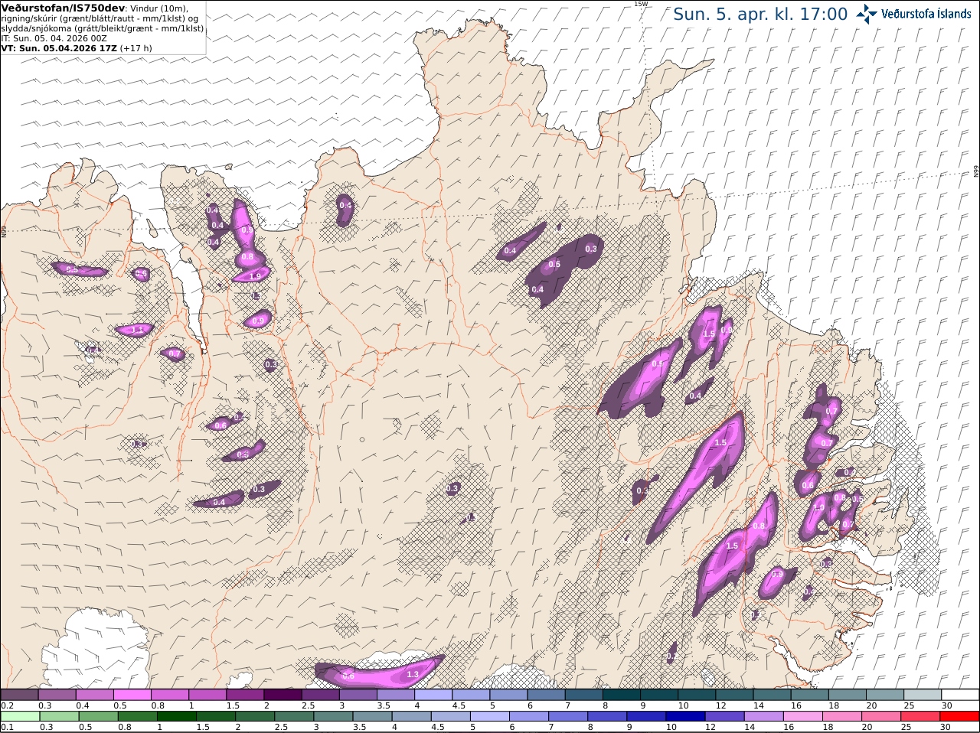Click the bright red 30 swatch in lower legend
This screenshot has height=733, width=980.
[x=960, y=717]
